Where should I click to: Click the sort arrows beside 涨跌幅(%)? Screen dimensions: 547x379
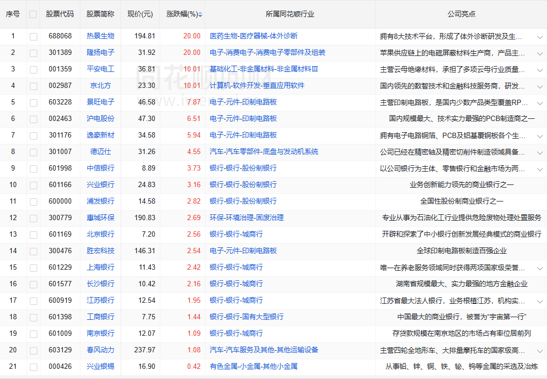pos(200,14)
